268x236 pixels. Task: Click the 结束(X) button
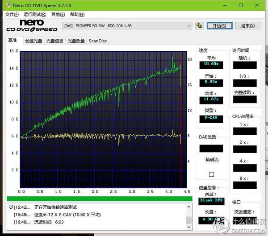pyautogui.click(x=248, y=26)
